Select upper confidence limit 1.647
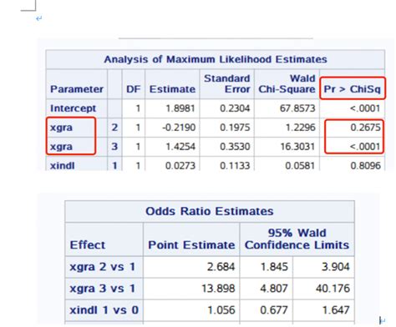The width and height of the screenshot is (396, 327). pos(336,310)
